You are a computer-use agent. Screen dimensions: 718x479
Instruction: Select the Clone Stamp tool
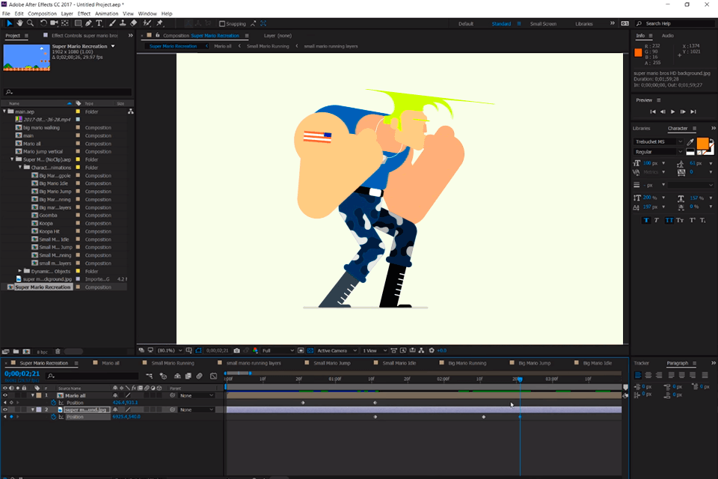(x=121, y=24)
